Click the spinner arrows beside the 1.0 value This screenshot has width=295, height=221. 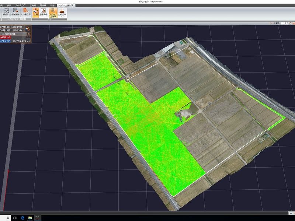[x=287, y=23]
